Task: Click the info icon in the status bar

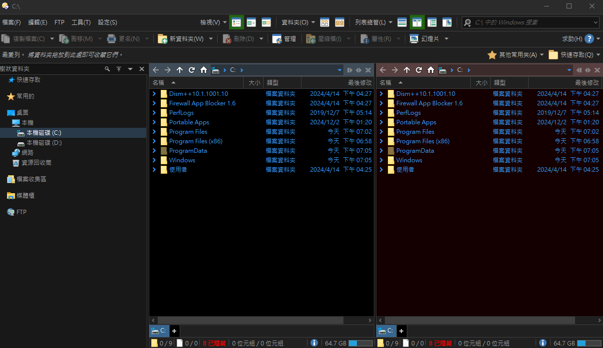Action: click(314, 343)
